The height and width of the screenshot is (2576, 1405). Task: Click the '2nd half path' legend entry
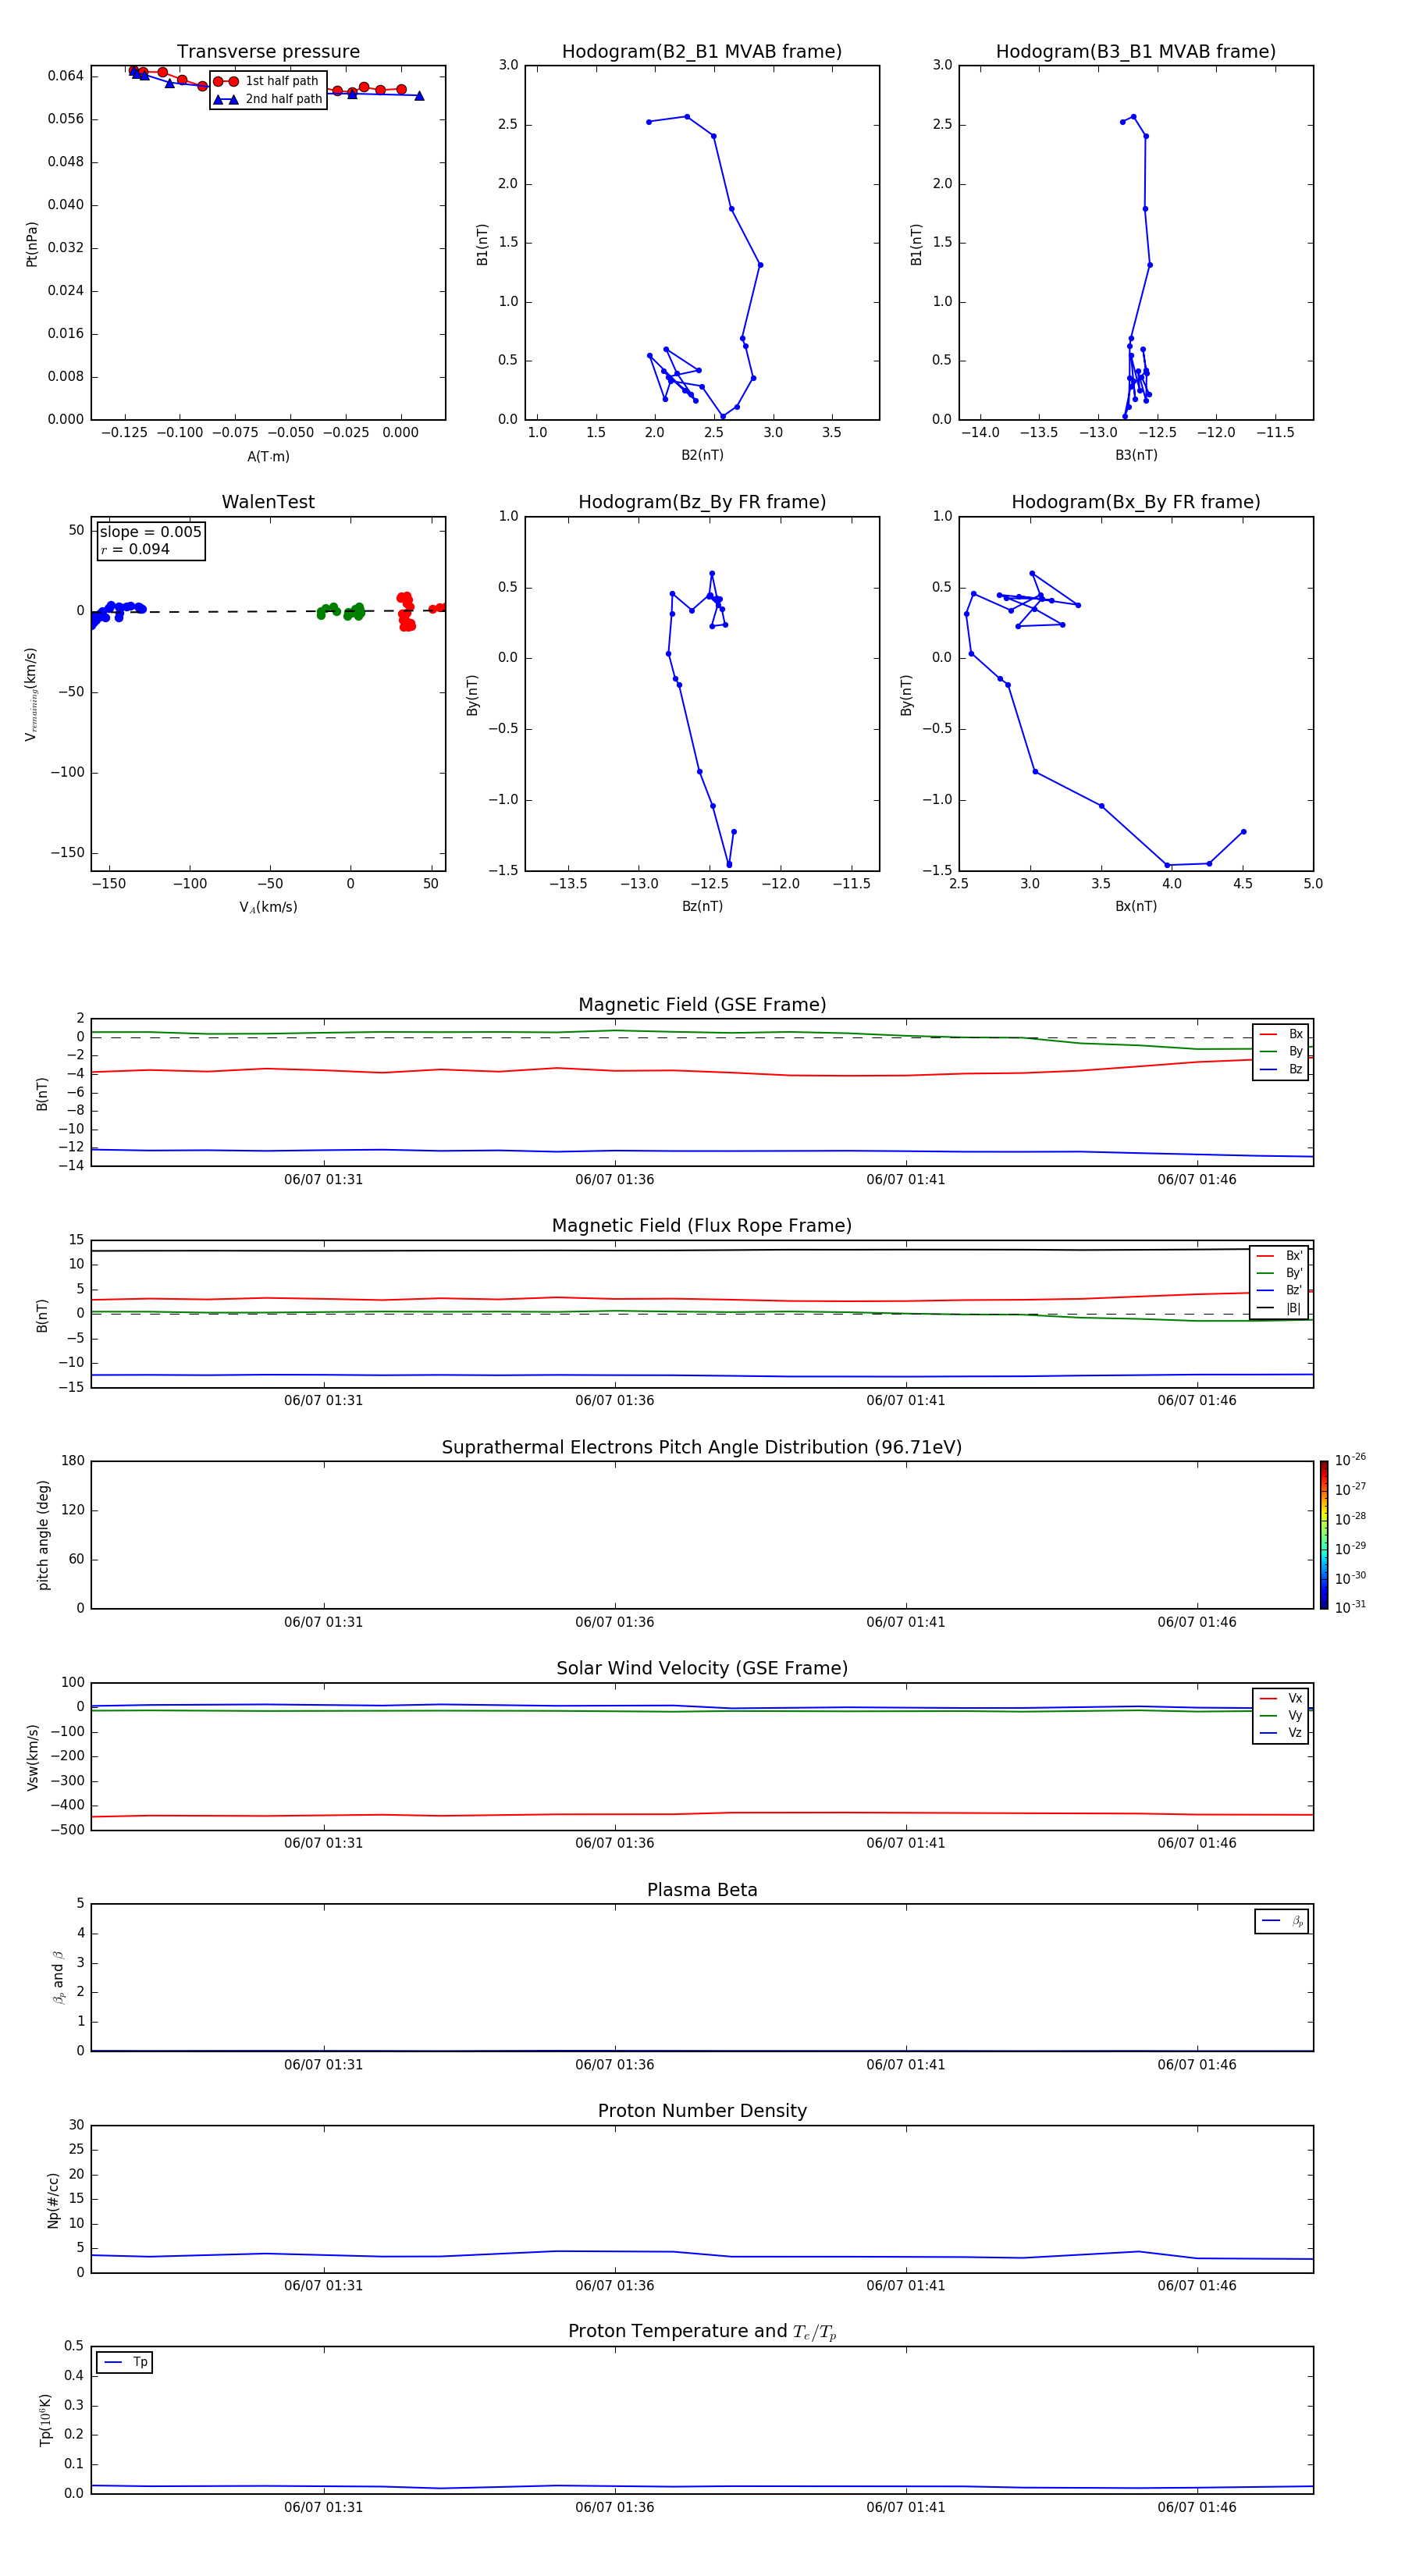click(x=267, y=99)
